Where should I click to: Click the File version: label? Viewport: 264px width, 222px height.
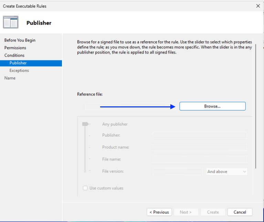click(113, 171)
